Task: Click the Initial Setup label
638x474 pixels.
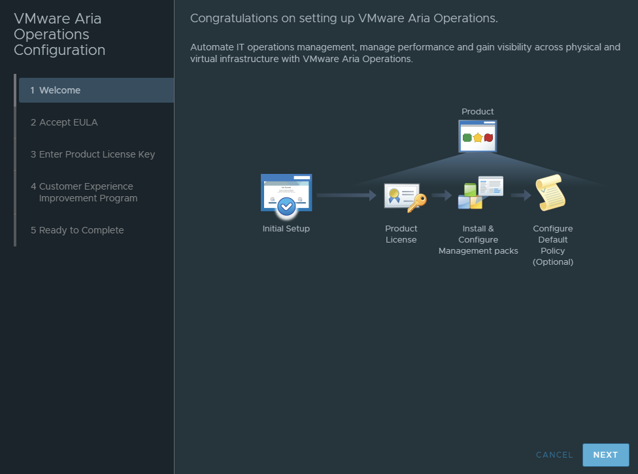Action: [x=286, y=229]
